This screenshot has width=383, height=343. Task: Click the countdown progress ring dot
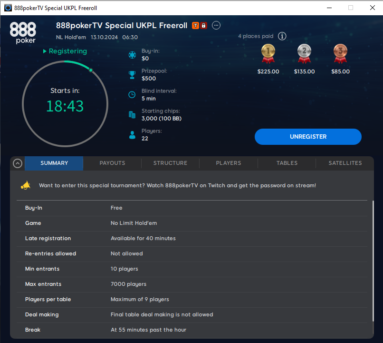[x=91, y=70]
